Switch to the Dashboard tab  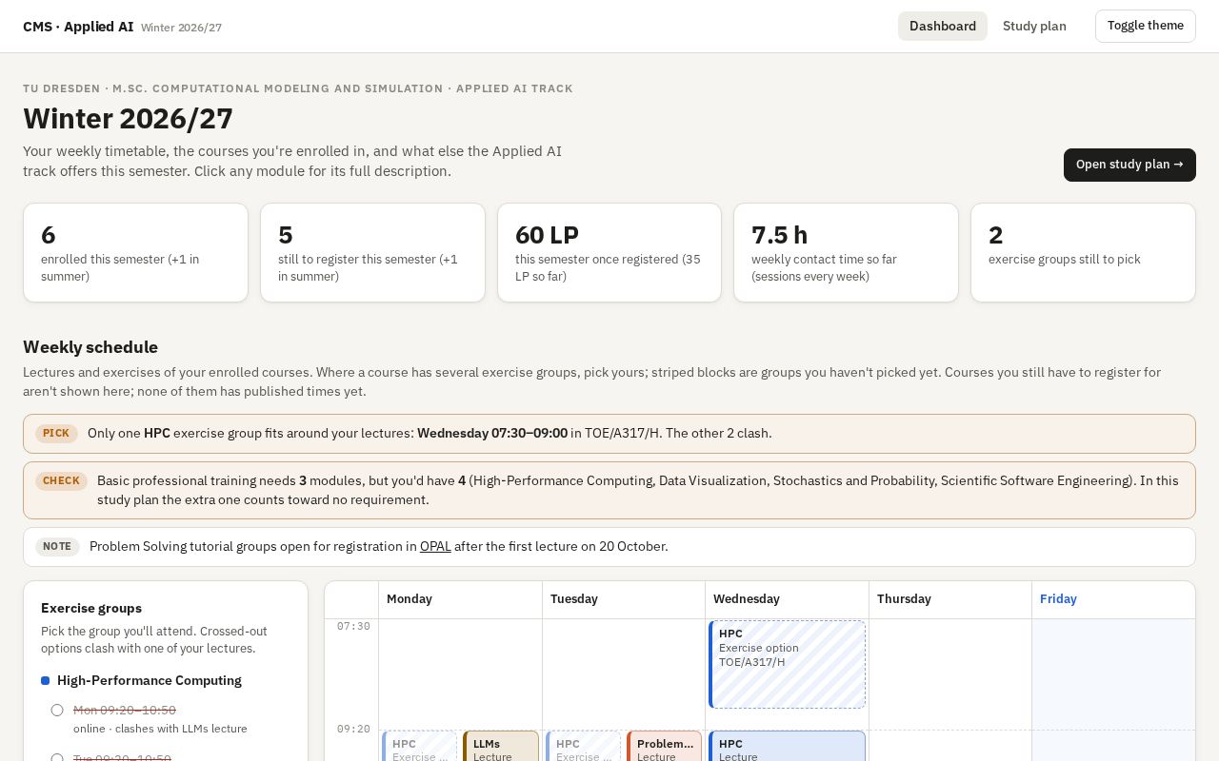[x=942, y=26]
